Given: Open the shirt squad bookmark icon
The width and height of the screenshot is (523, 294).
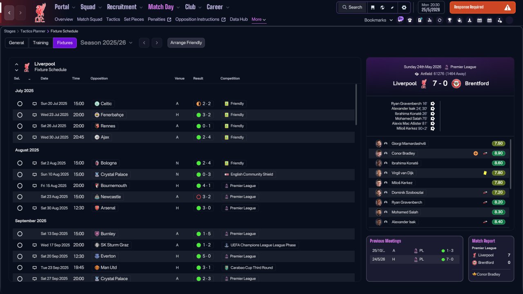Looking at the screenshot, I should pos(410,20).
